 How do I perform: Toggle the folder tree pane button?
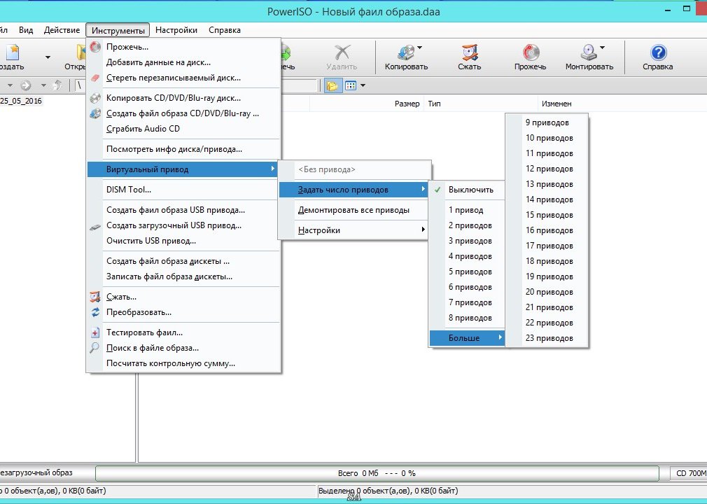tap(332, 85)
